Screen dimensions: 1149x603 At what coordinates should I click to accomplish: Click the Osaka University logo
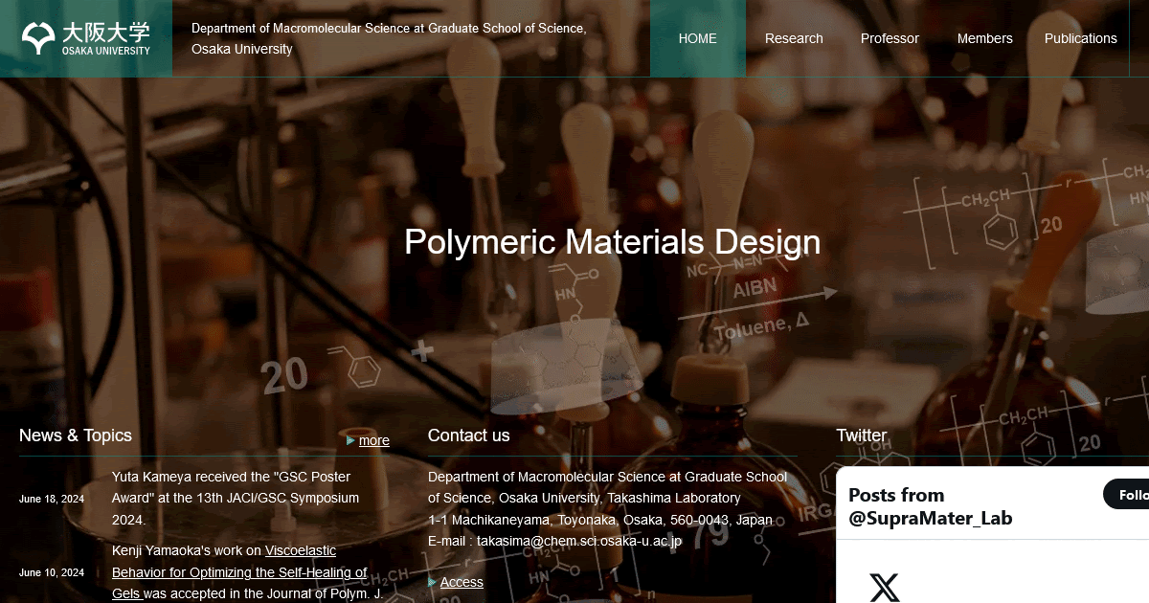[86, 36]
